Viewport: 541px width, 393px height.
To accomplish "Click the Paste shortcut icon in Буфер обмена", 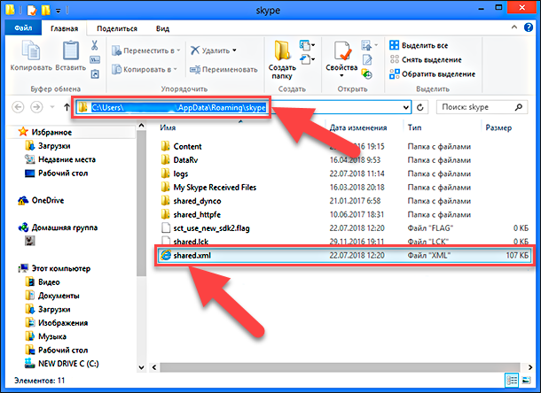I will pos(95,73).
